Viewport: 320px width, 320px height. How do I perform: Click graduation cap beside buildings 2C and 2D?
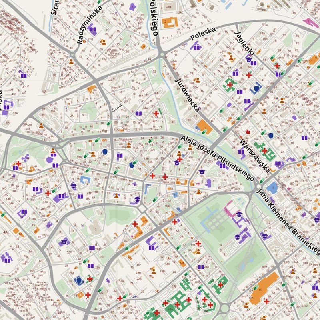coord(237,237)
